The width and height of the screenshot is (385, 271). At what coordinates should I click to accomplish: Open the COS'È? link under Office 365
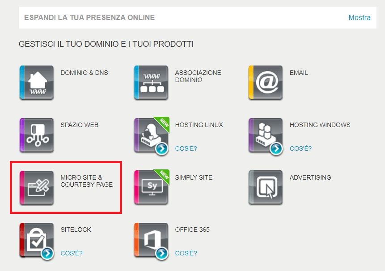[186, 253]
